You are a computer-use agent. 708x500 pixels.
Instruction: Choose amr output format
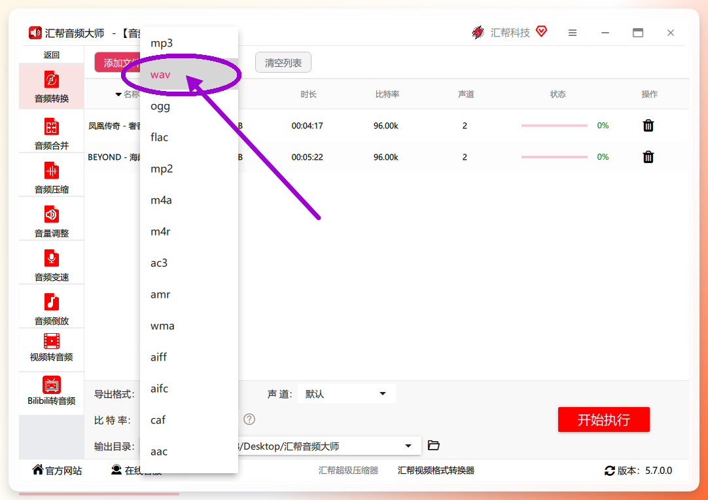pyautogui.click(x=189, y=295)
